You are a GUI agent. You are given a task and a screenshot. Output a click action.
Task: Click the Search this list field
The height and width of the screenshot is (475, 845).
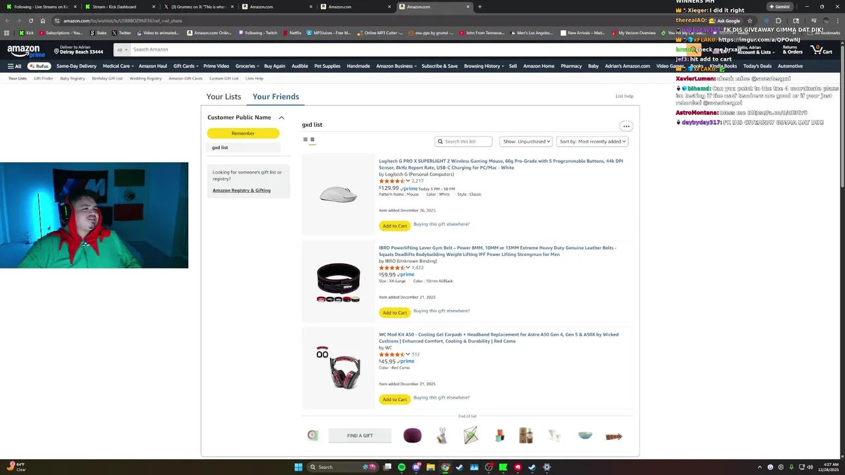pos(463,141)
